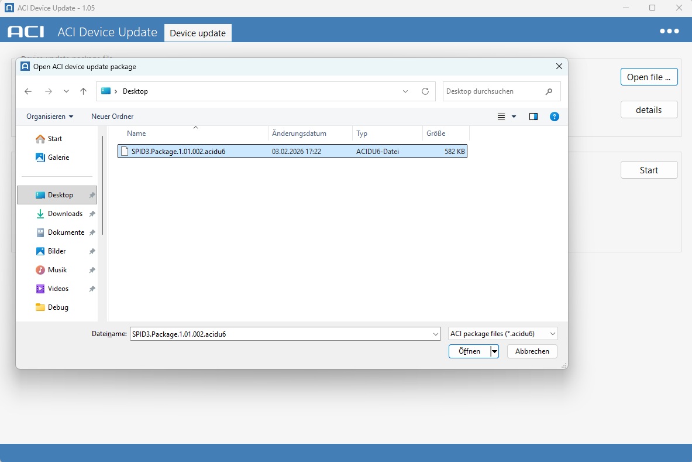Open the Organisieren menu
Image resolution: width=692 pixels, height=462 pixels.
click(50, 117)
